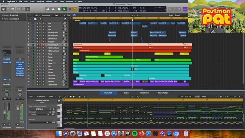245x138 pixels.
Task: Click the Q quantize button beside 1/16 Note
Action: point(54,109)
